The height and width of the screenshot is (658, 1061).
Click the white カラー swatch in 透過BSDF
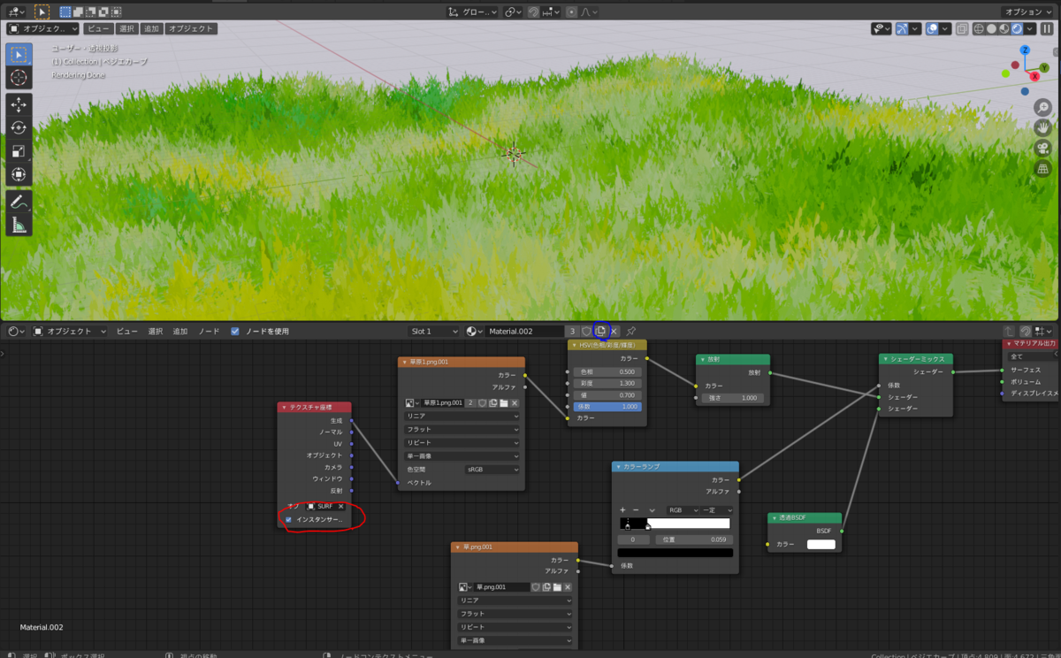point(821,544)
